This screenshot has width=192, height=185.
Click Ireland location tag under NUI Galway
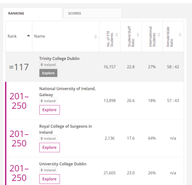pyautogui.click(x=48, y=101)
